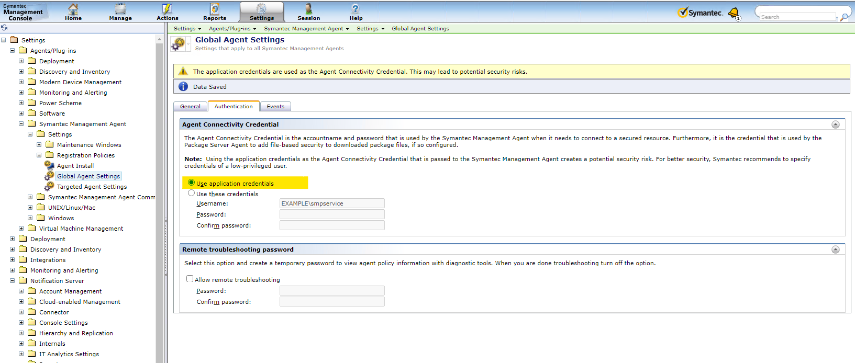Click the Symantec Management Console title
Viewport: 855px width, 363px height.
point(23,12)
